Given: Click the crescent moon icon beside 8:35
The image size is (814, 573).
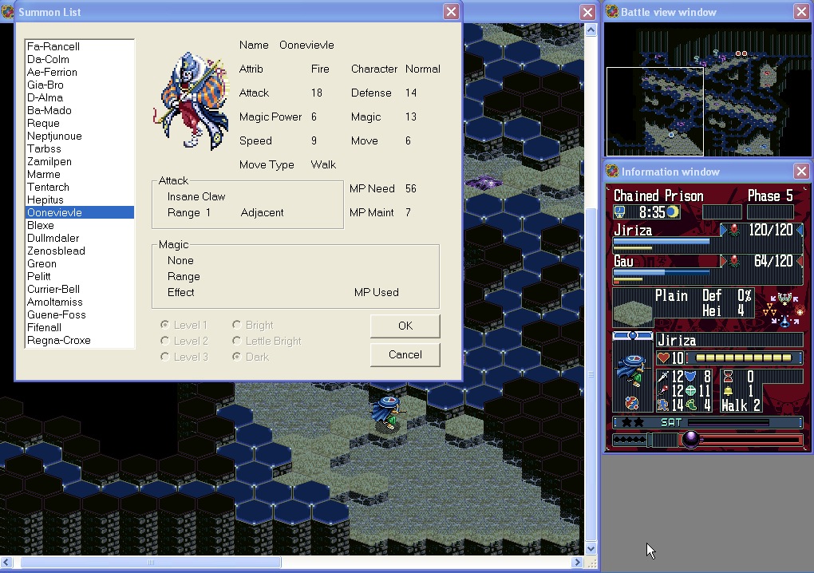Looking at the screenshot, I should 673,212.
